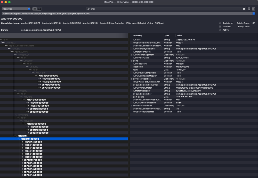Select HS02@02400000 in the tree
Viewport: 258px width, 178px height.
39,106
